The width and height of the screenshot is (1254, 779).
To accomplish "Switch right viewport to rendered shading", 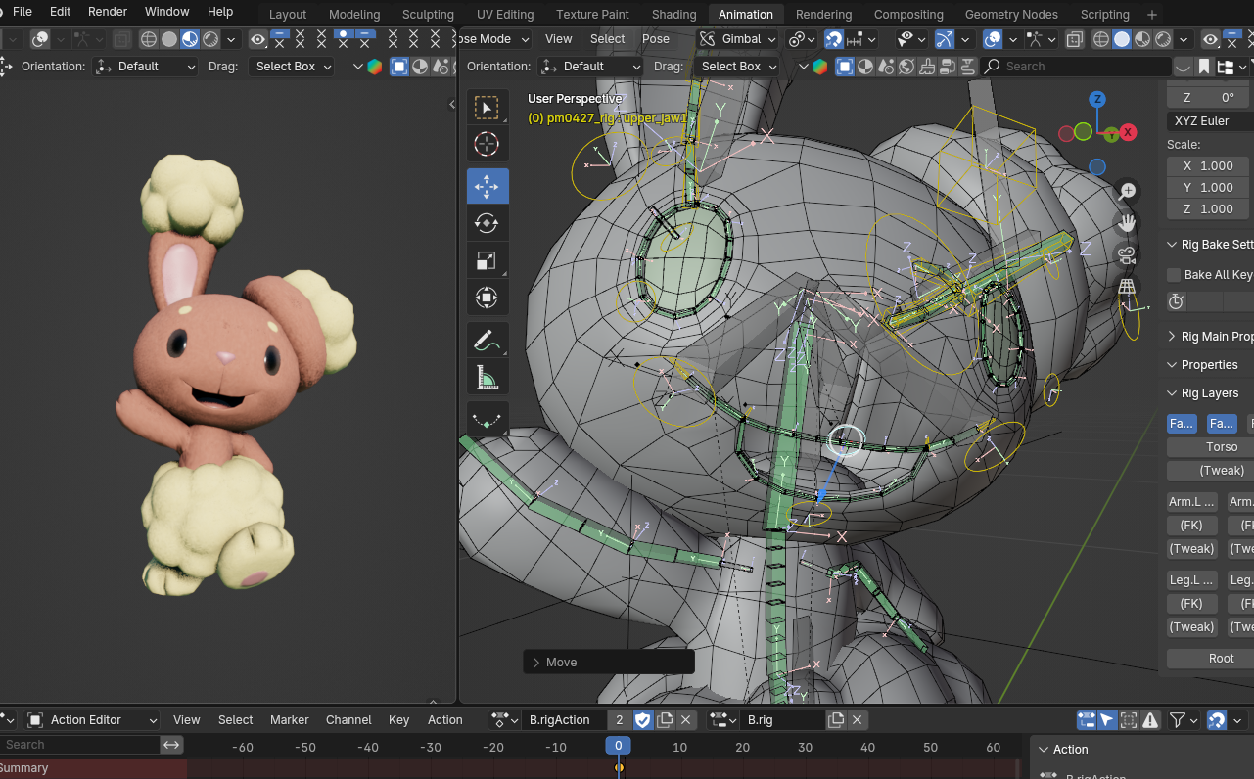I will point(1163,39).
